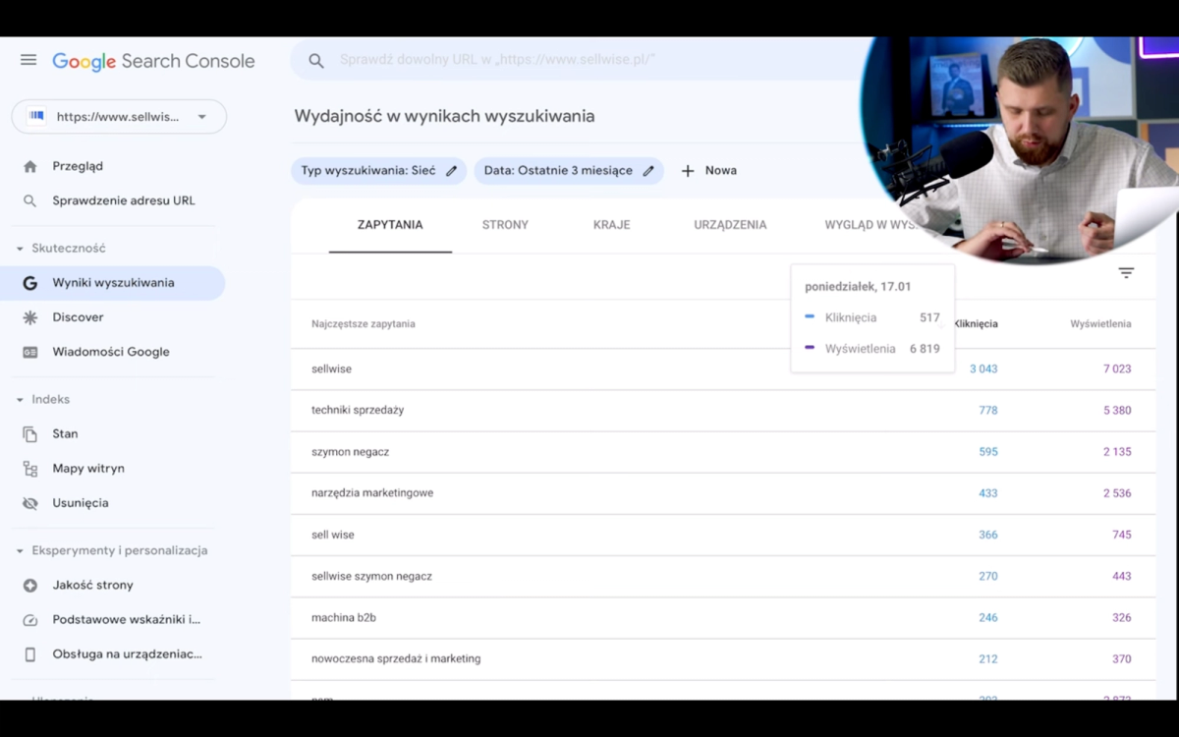Click the Sprawdzenie adresu URL magnifier icon

(30, 200)
